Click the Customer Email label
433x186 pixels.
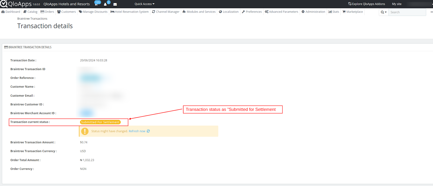22,96
